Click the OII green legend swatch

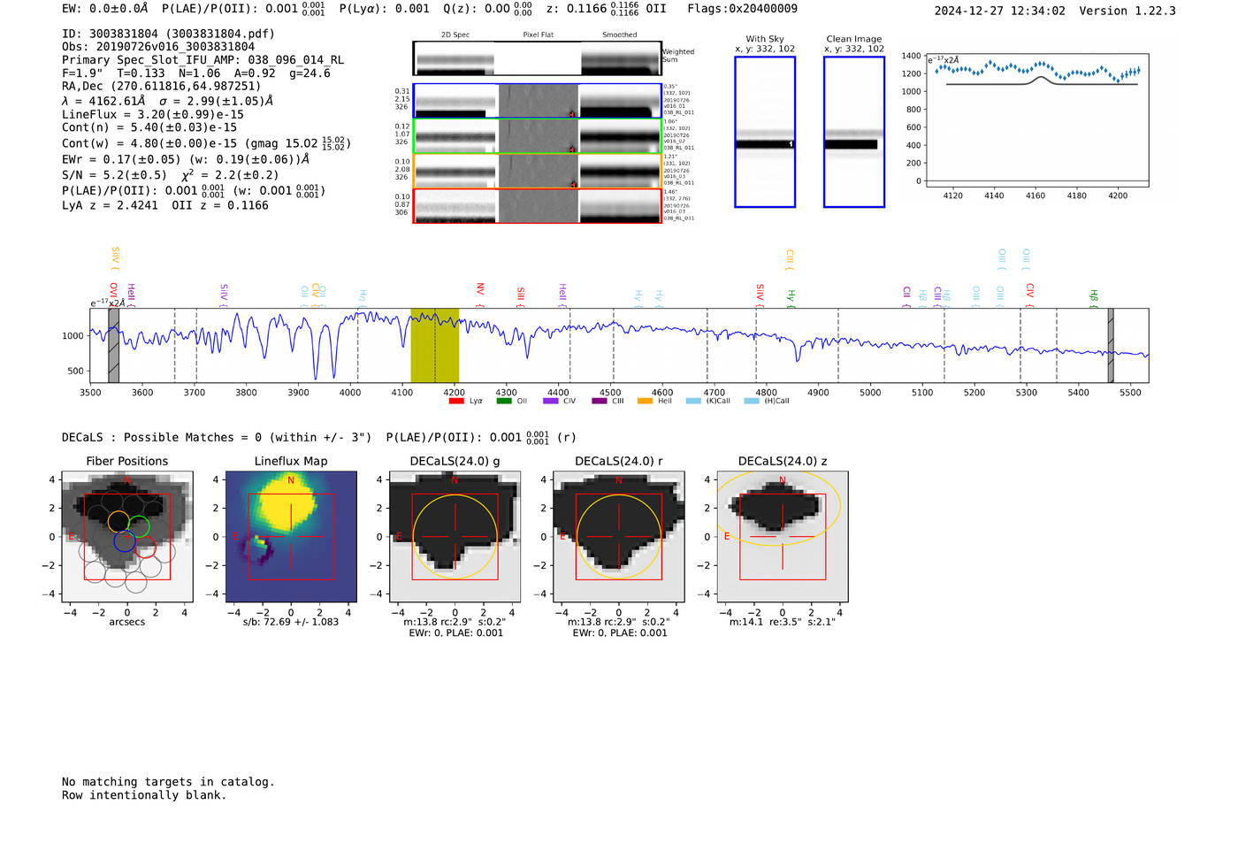pos(504,401)
